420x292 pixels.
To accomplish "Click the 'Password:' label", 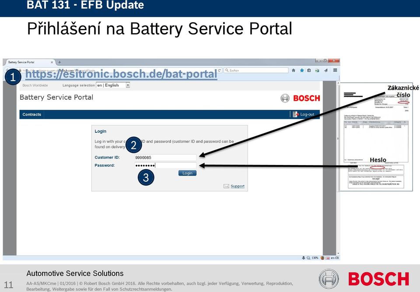I will (105, 165).
